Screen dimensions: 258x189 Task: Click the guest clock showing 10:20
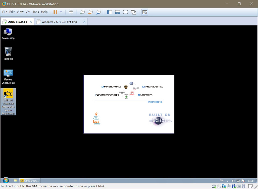(250, 181)
